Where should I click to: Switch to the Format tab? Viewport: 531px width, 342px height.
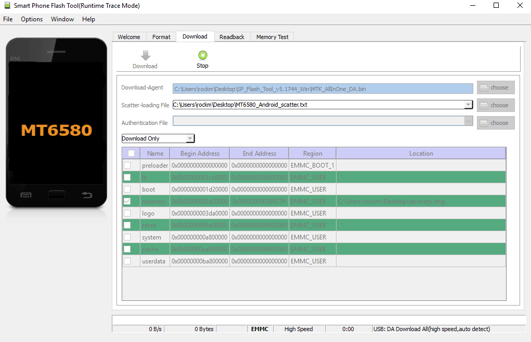[x=161, y=37]
